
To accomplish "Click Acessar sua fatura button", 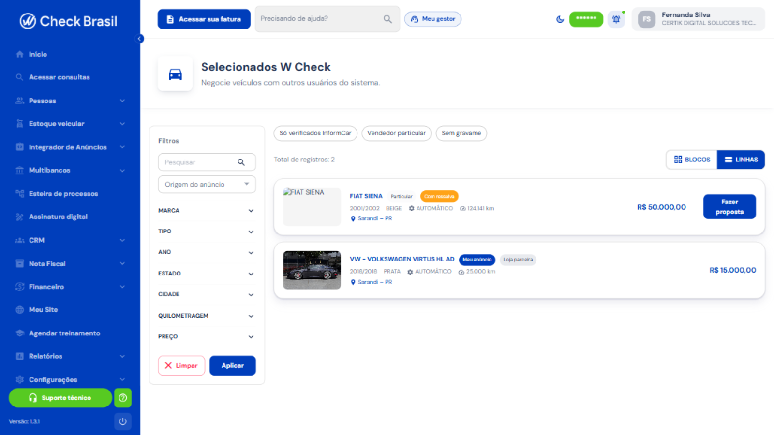I will click(204, 19).
